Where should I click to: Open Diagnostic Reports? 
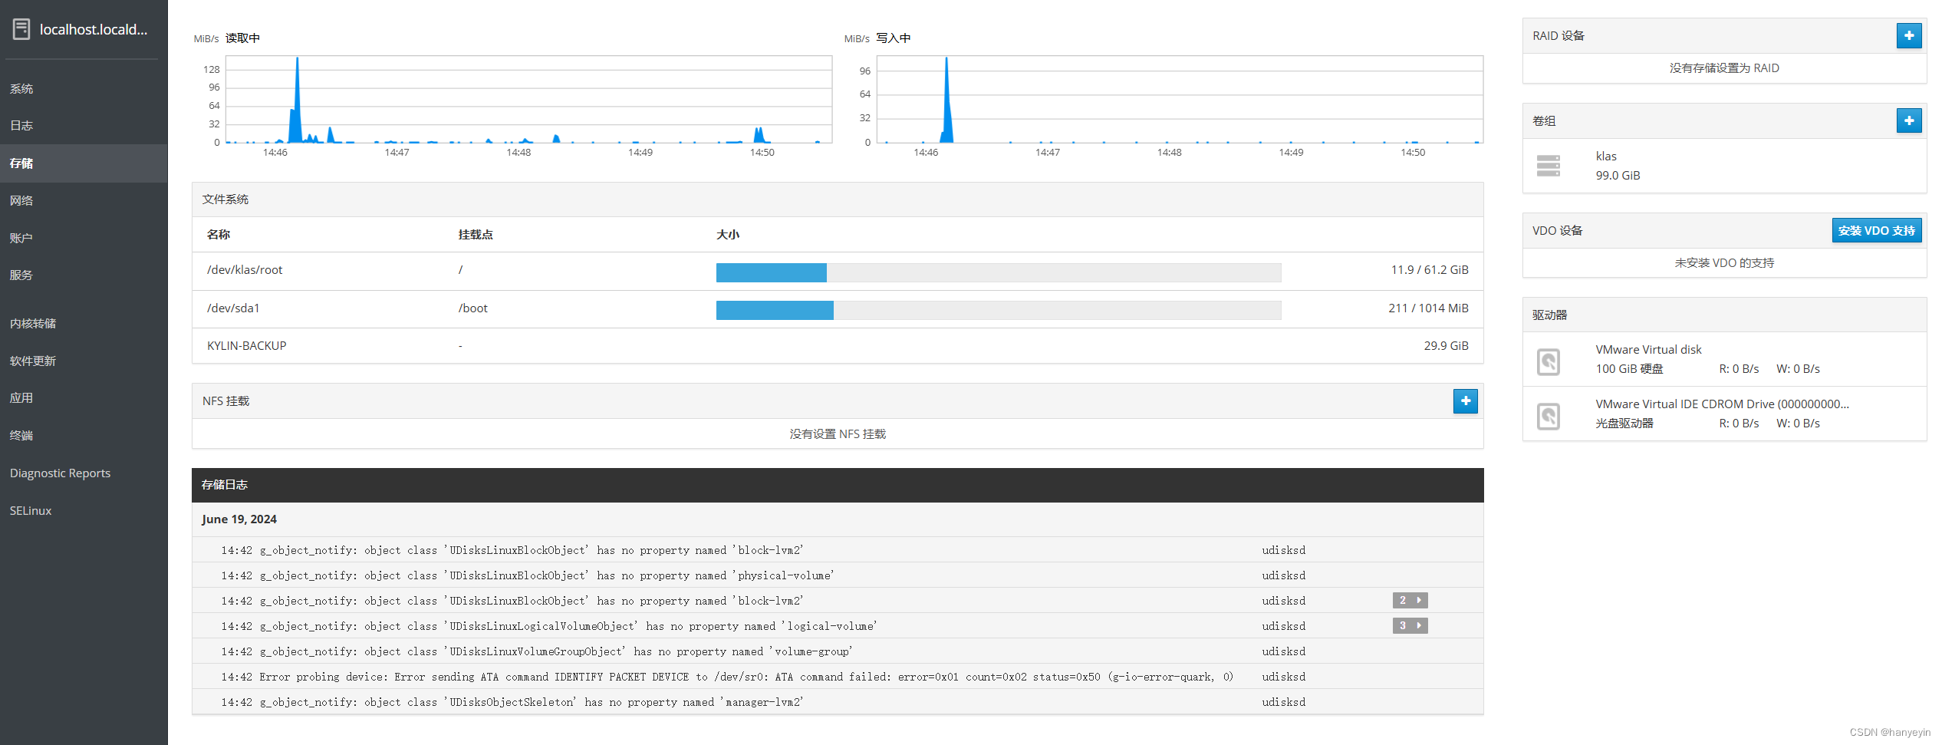[84, 473]
